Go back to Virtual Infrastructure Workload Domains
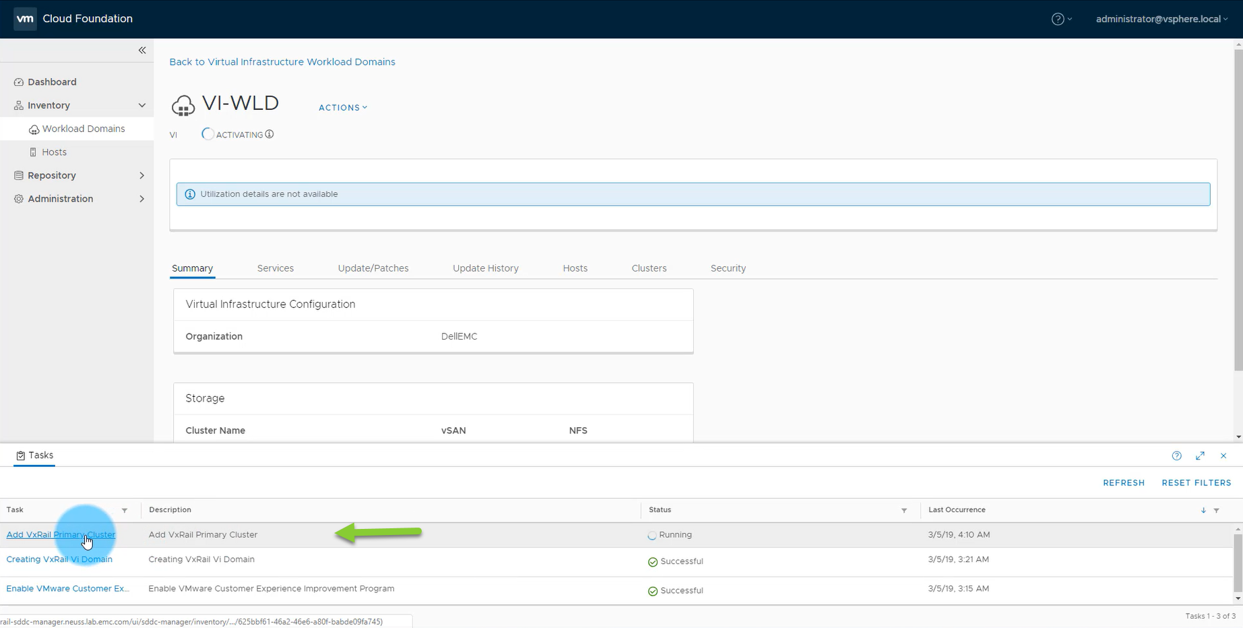 (x=282, y=62)
